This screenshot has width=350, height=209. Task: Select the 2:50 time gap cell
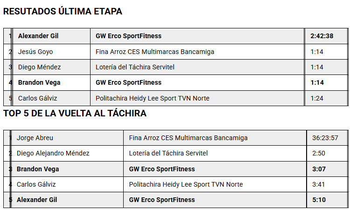click(319, 153)
